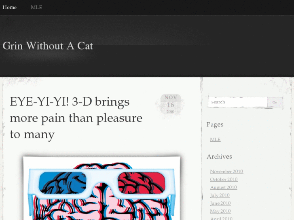This screenshot has height=220, width=294.
Task: Click the brain with 3-D glasses image
Action: pyautogui.click(x=102, y=188)
